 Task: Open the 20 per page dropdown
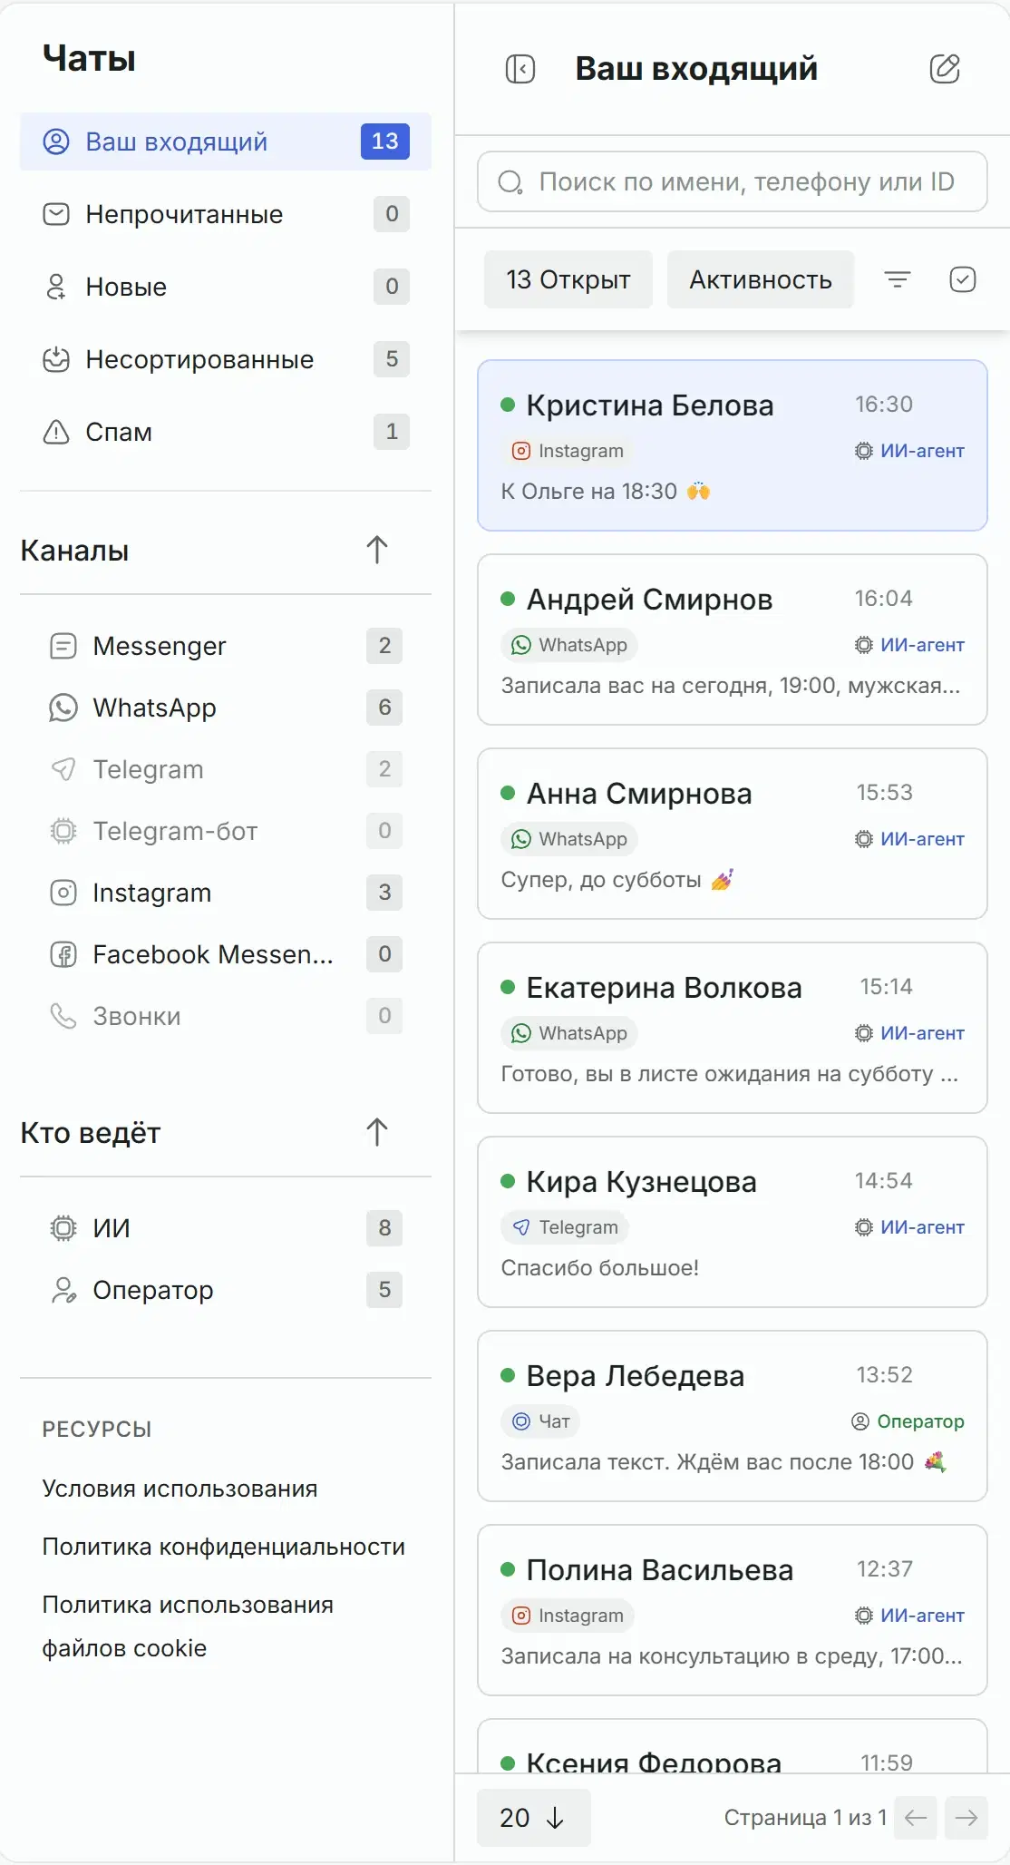534,1818
